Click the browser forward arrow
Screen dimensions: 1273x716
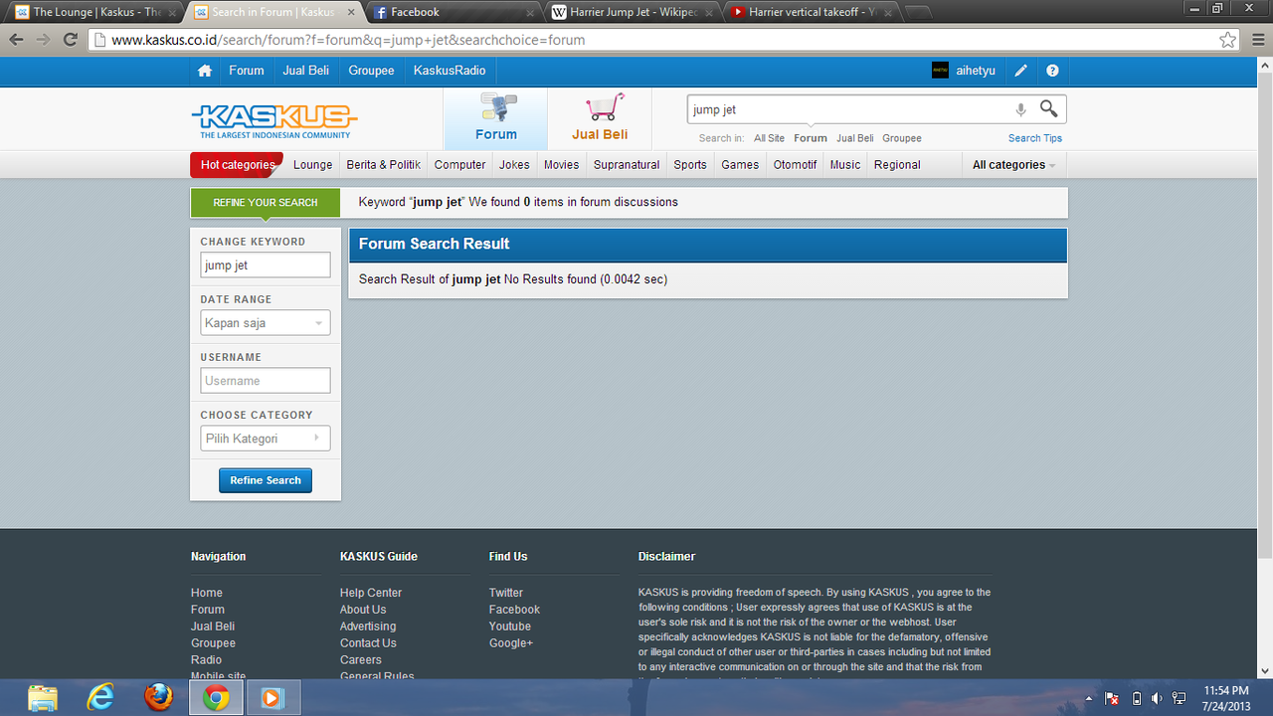(43, 40)
